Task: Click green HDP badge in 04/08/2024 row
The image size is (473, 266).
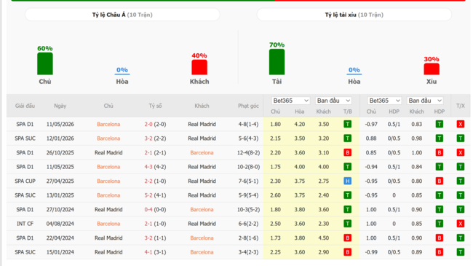Action: (440, 224)
